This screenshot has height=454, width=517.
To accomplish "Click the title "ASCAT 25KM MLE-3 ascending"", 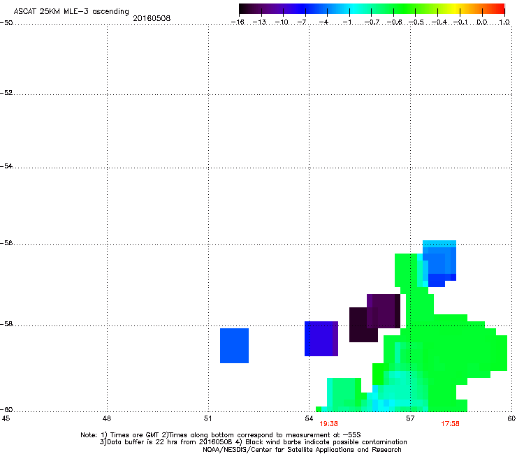I will (71, 12).
